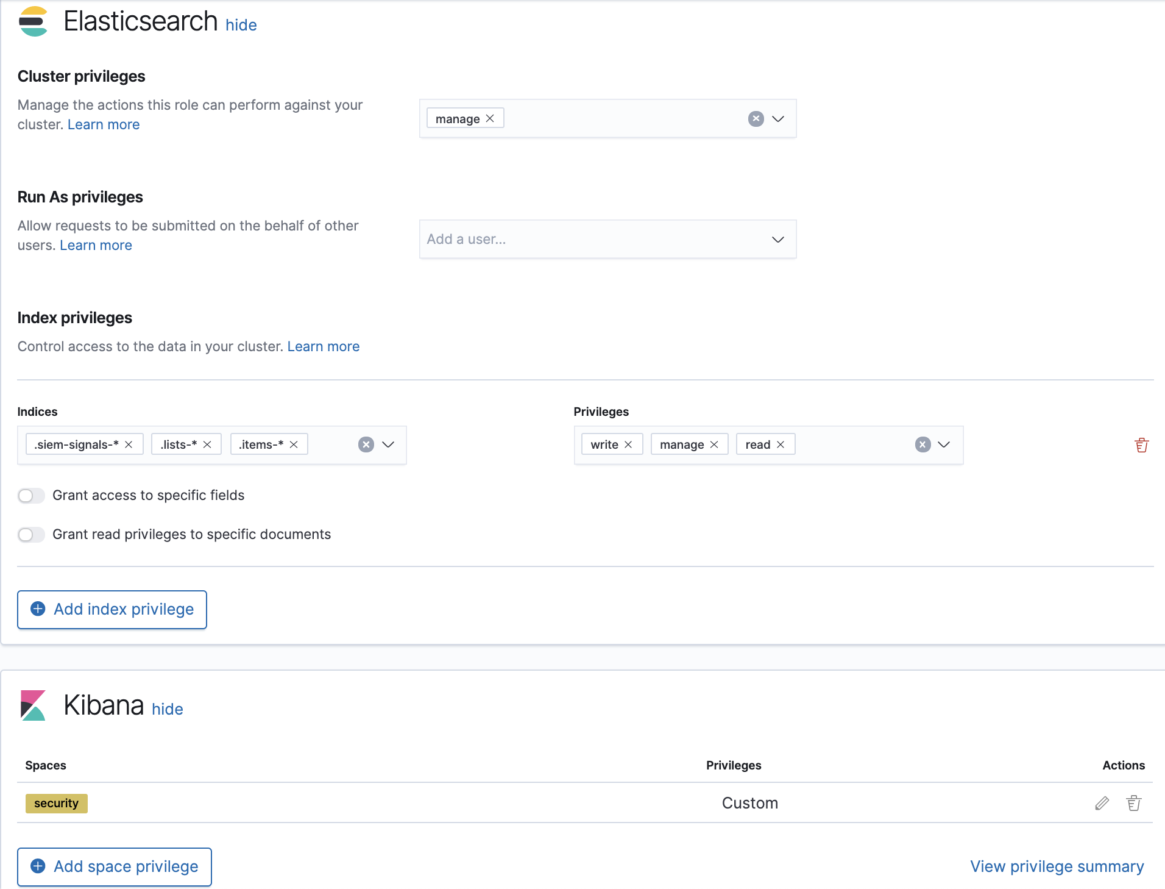Delete the index privilege row
The image size is (1165, 889).
click(1141, 445)
